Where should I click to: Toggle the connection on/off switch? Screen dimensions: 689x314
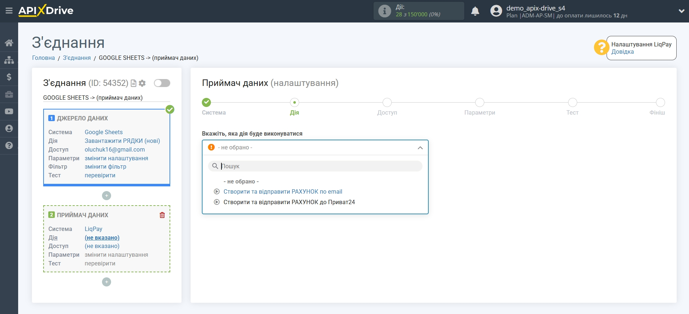(x=162, y=83)
